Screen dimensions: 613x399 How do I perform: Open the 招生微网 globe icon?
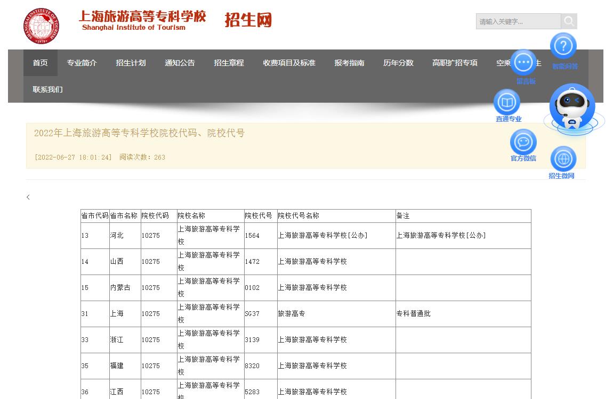(x=563, y=159)
